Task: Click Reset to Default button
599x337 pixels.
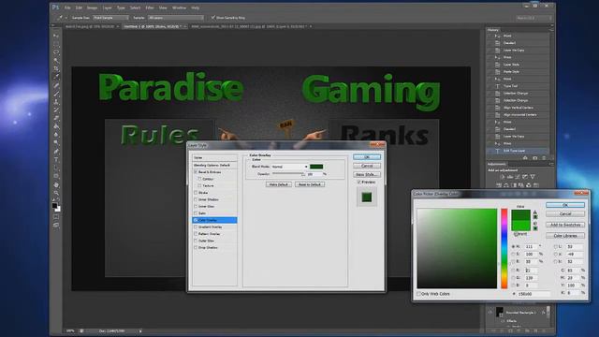Action: point(310,184)
